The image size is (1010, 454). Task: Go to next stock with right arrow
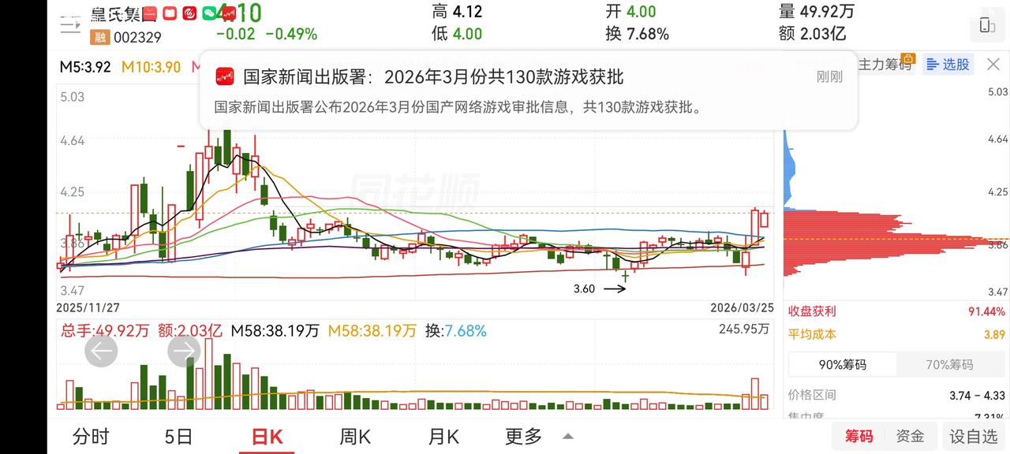(185, 351)
